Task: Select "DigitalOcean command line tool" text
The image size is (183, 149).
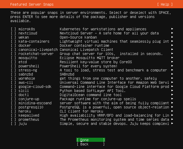Action: click(91, 95)
